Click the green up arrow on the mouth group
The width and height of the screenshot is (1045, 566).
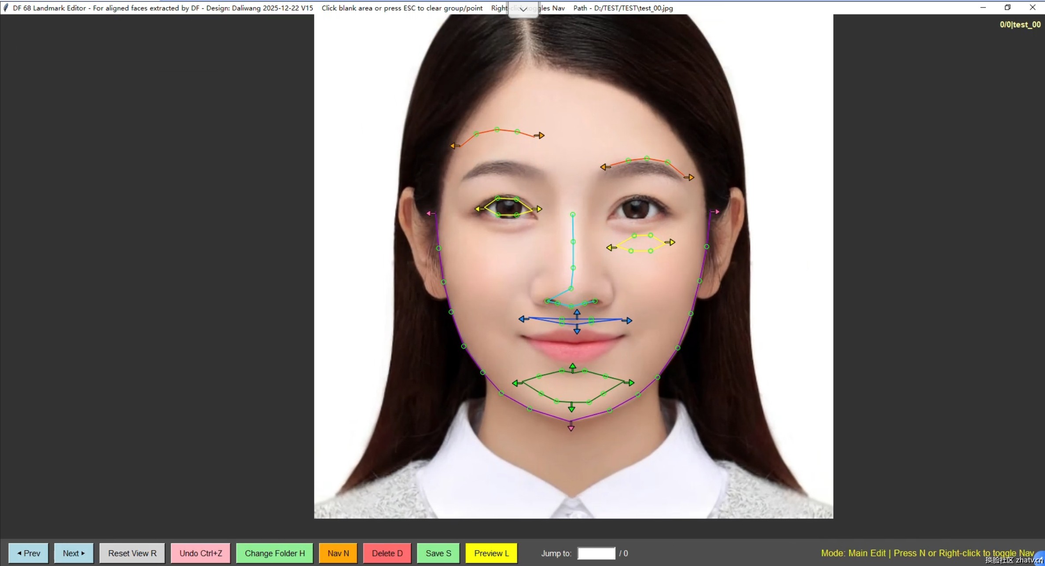pos(572,366)
